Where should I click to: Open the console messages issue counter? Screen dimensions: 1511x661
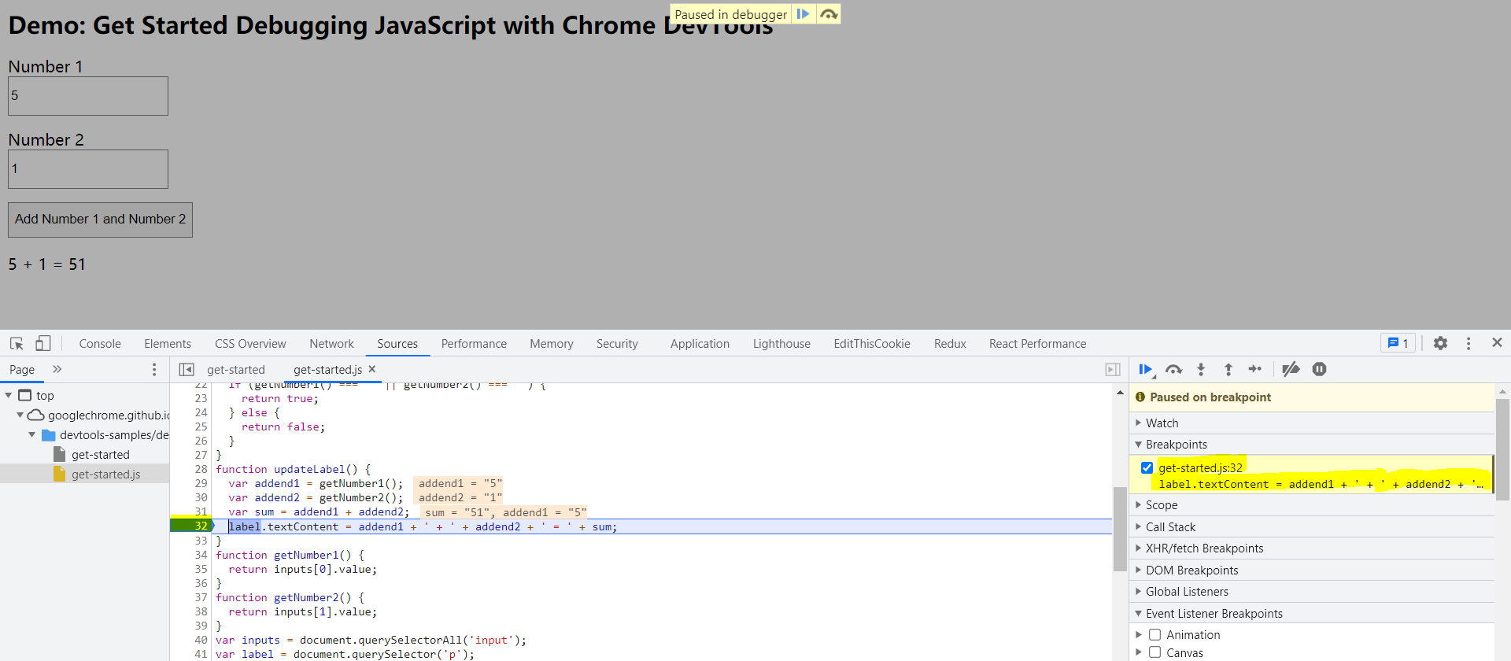coord(1398,343)
